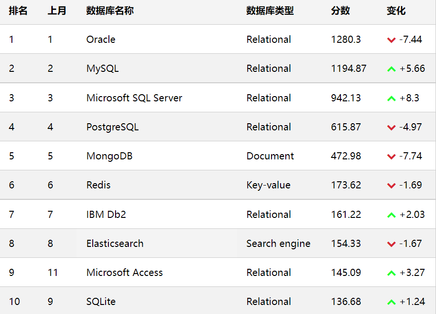Image resolution: width=436 pixels, height=314 pixels.
Task: Click the 变化 column header
Action: [x=396, y=11]
